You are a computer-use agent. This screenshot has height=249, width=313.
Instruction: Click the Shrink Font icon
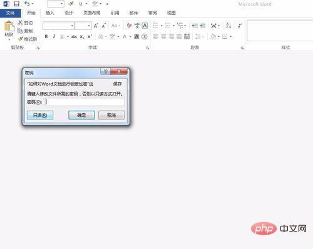tap(104, 26)
